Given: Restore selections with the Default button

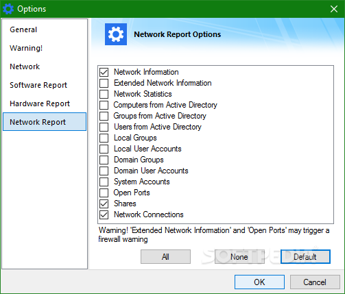Looking at the screenshot, I should coord(305,256).
